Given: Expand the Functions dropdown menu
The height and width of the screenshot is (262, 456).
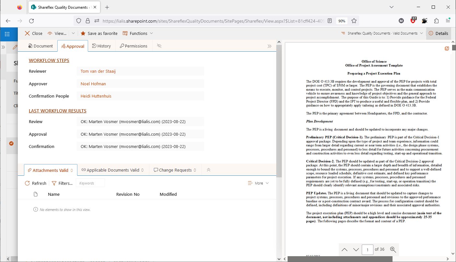Looking at the screenshot, I should 138,33.
